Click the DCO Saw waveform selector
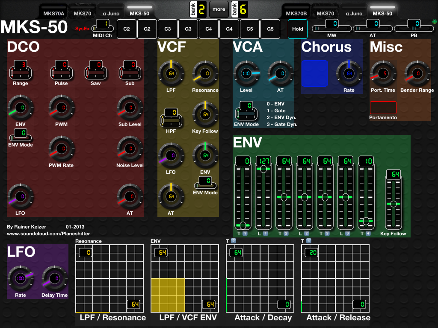This screenshot has height=328, width=438. pos(96,70)
